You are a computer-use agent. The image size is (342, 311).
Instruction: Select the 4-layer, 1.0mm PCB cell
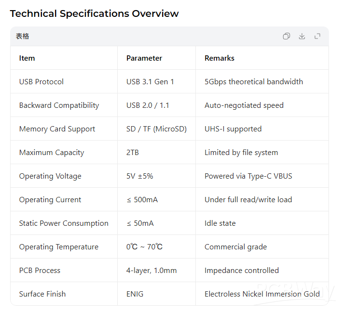pos(151,271)
